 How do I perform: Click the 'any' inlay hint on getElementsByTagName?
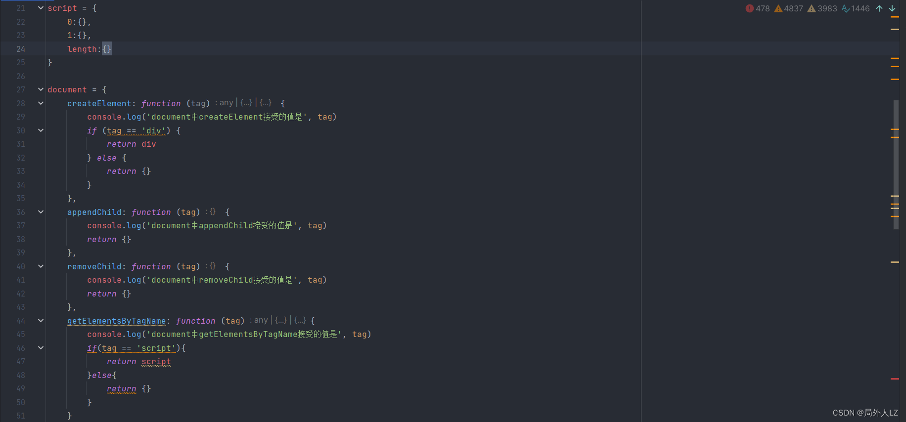[x=261, y=320]
